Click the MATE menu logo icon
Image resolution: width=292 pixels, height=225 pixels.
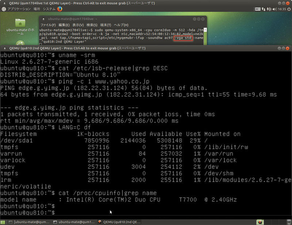(x=4, y=9)
